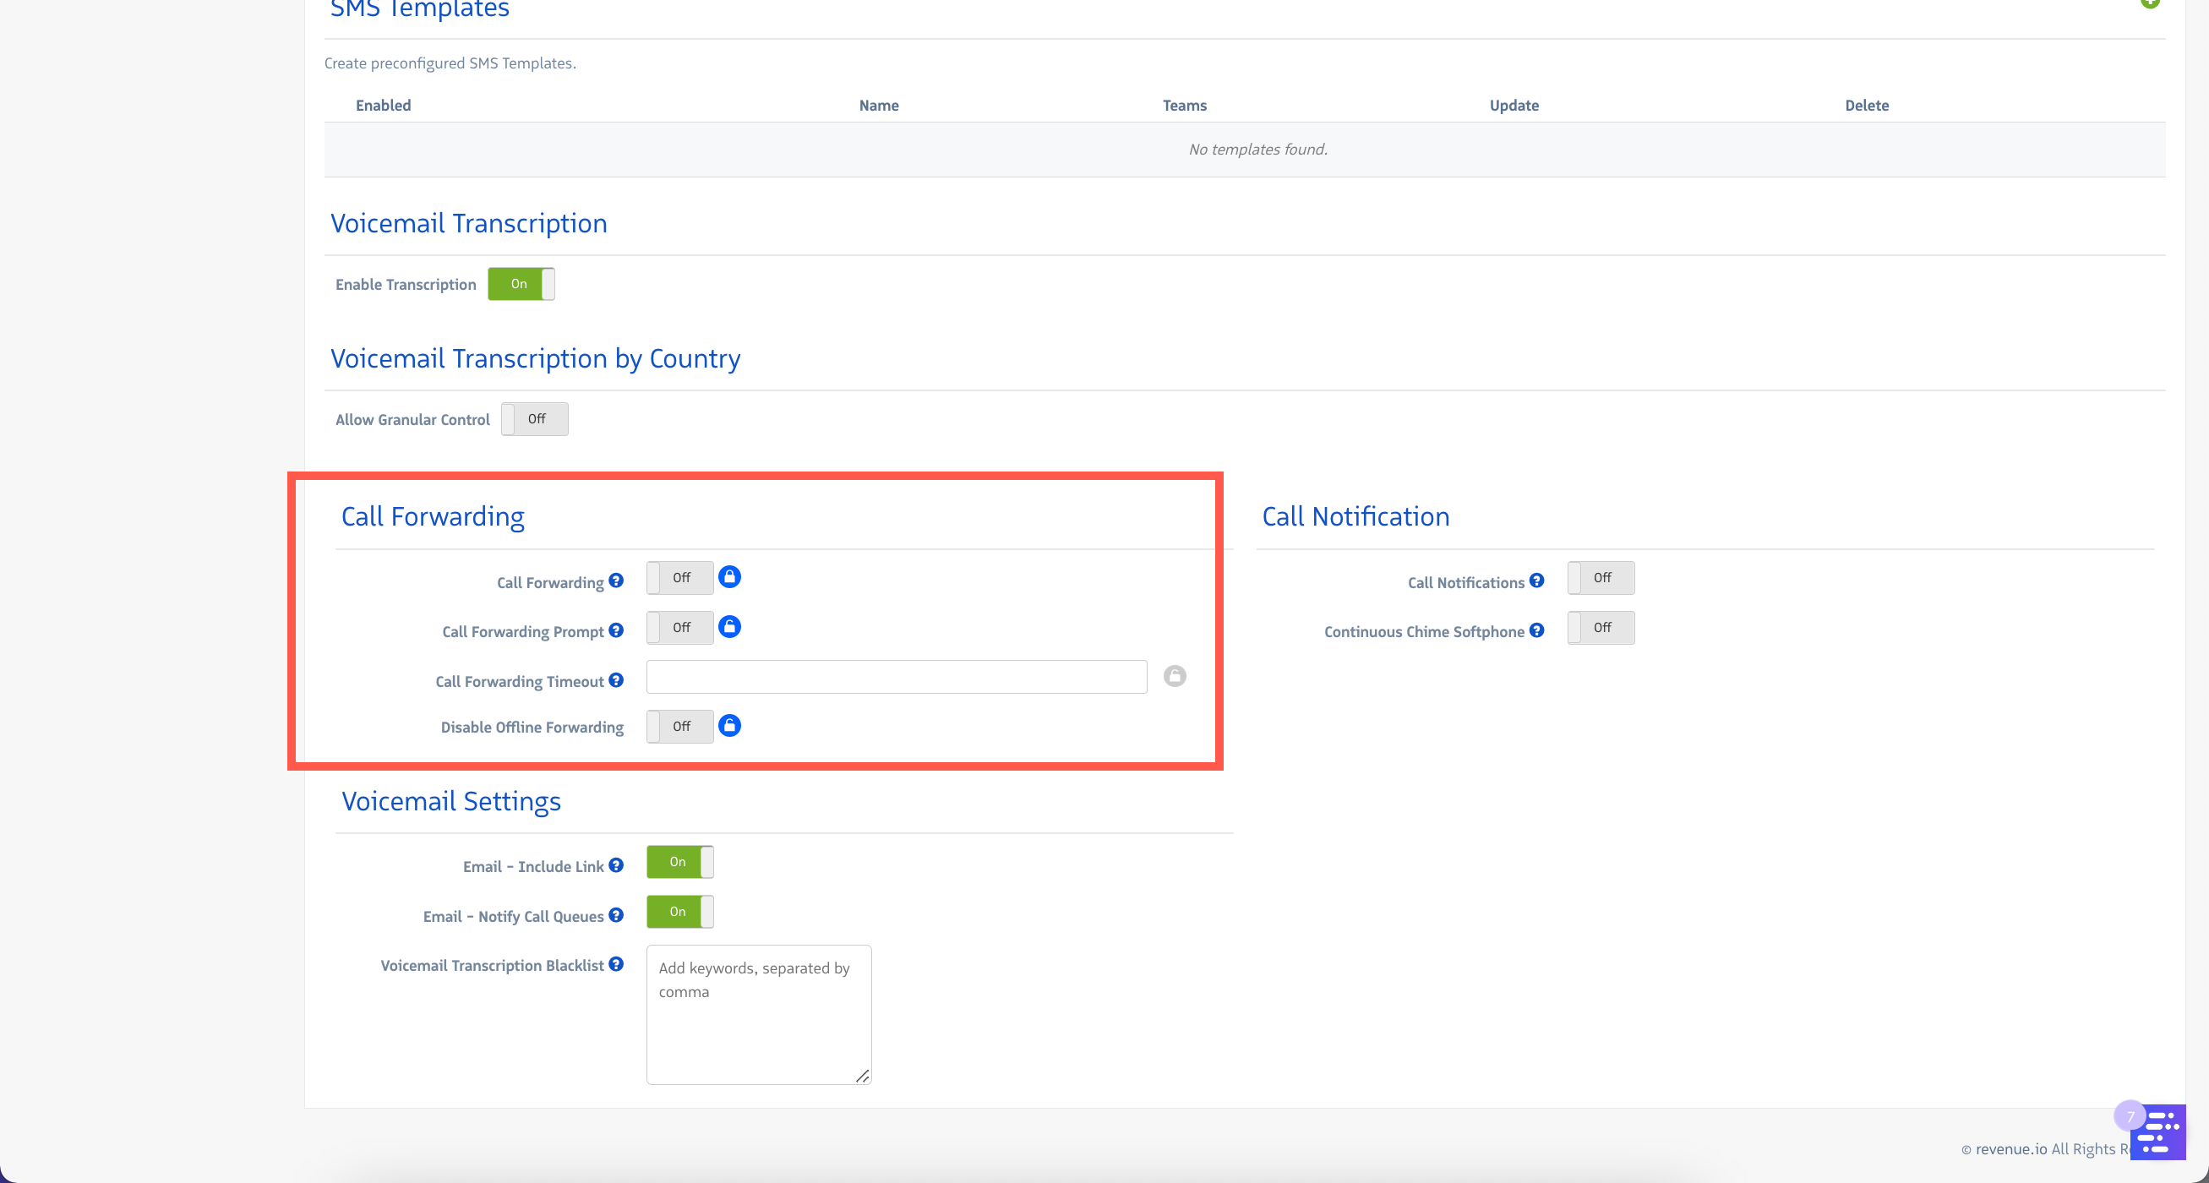Open help tooltip for Call Forwarding Timeout
The height and width of the screenshot is (1183, 2209).
coord(616,681)
